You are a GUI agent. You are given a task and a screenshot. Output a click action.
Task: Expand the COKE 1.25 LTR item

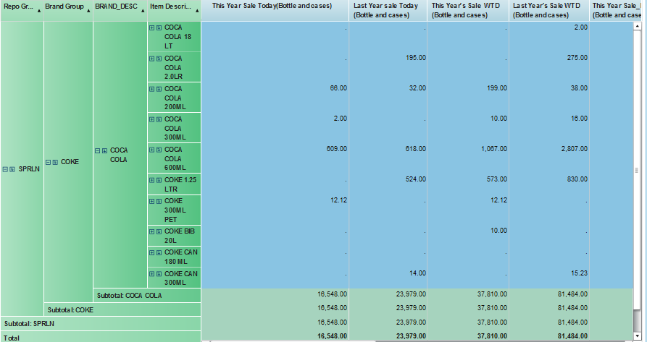(x=152, y=180)
